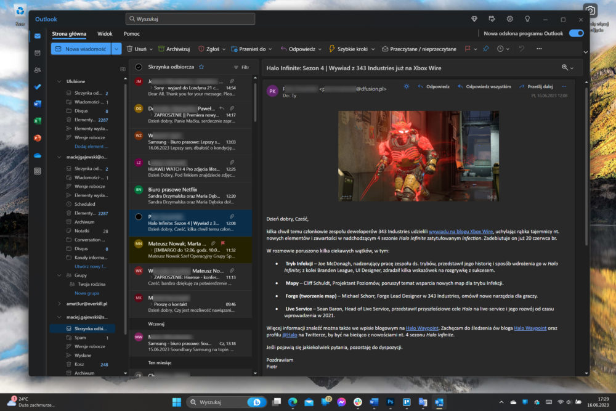Screen dimensions: 616x411
Task: Toggle selection circle on the Halo Infinite message
Action: 139,216
